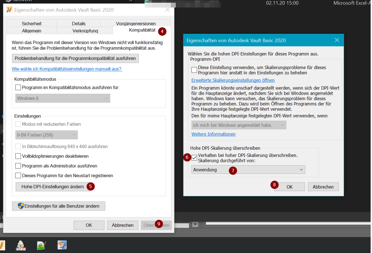Image resolution: width=372 pixels, height=253 pixels.
Task: Expand the Anwendung scaling dropdown
Action: (x=248, y=170)
